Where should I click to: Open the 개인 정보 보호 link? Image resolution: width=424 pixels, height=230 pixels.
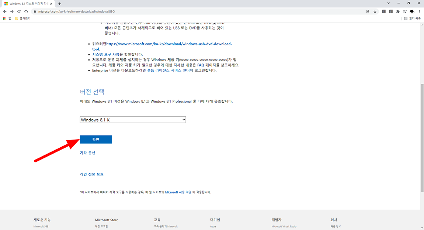coord(91,174)
